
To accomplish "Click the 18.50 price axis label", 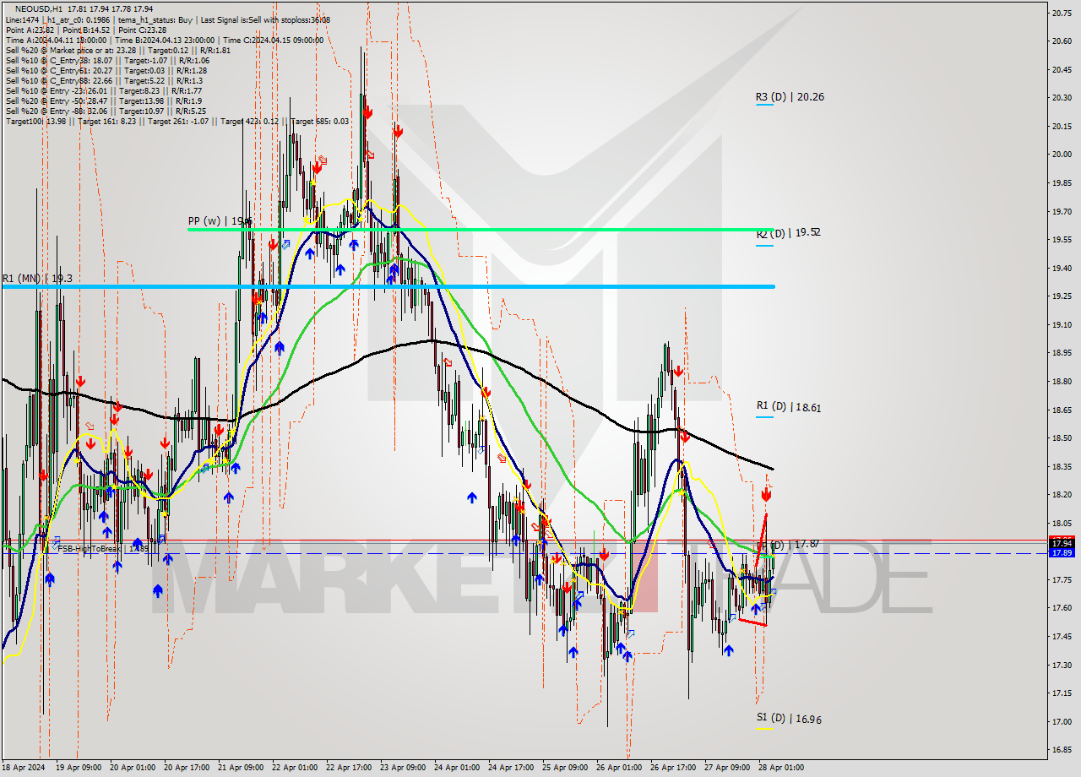I will [x=1062, y=438].
